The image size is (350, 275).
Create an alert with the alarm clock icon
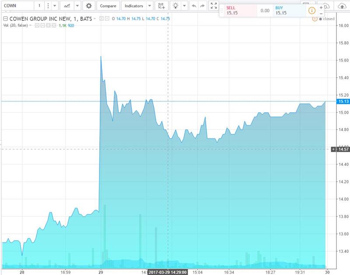click(161, 6)
